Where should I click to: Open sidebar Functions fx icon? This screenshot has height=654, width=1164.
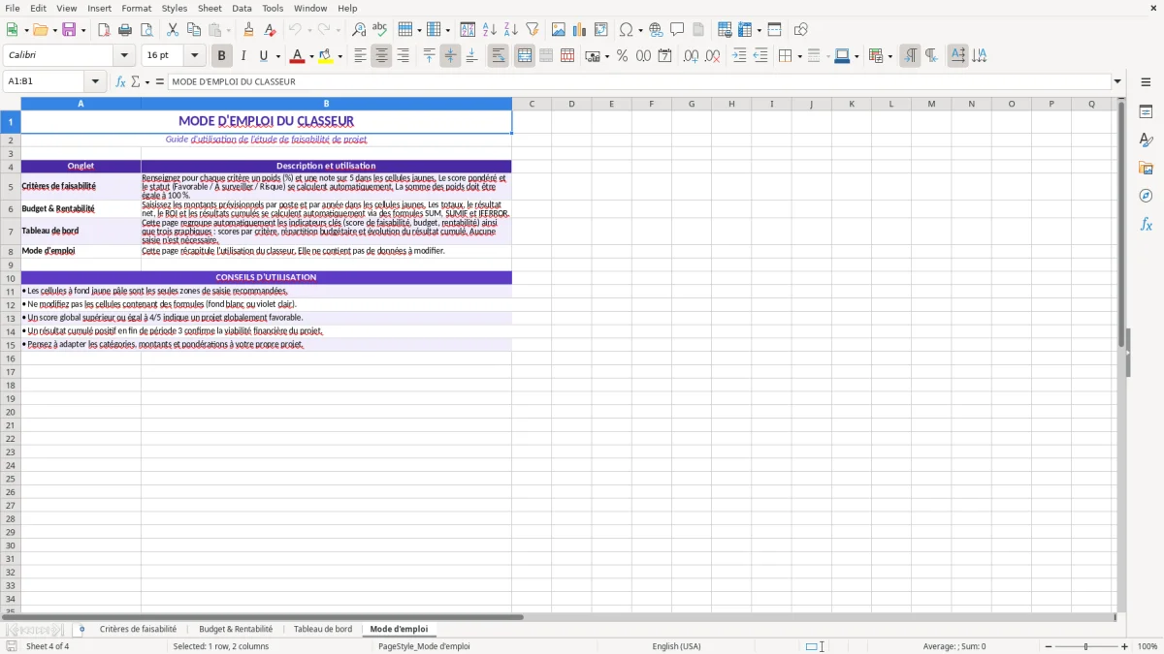point(1146,224)
